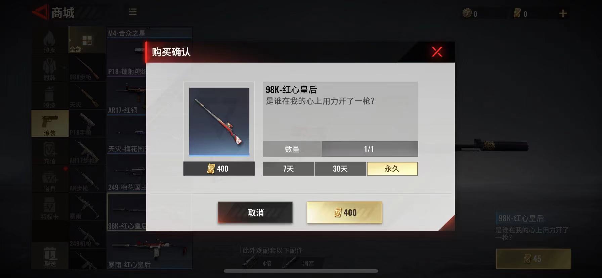This screenshot has width=602, height=278.
Task: Go back using the red 商城 arrow
Action: (x=40, y=12)
